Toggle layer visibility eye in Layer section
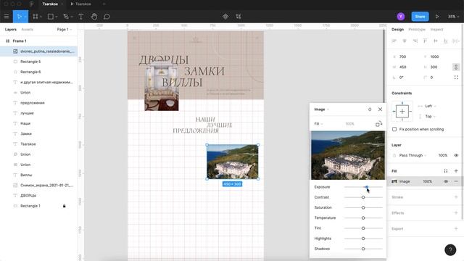The width and height of the screenshot is (464, 261). pos(456,155)
